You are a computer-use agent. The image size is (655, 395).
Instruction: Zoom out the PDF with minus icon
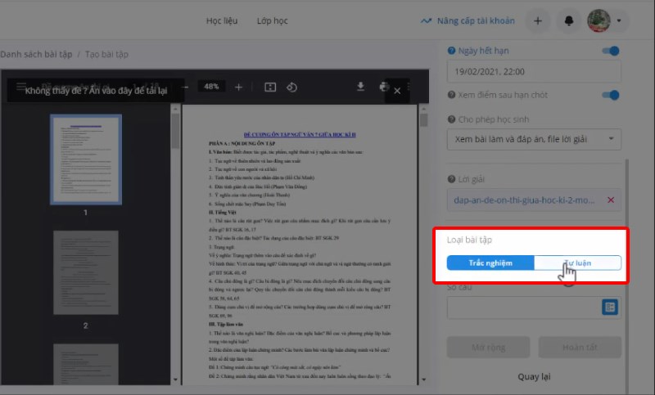[x=186, y=88]
